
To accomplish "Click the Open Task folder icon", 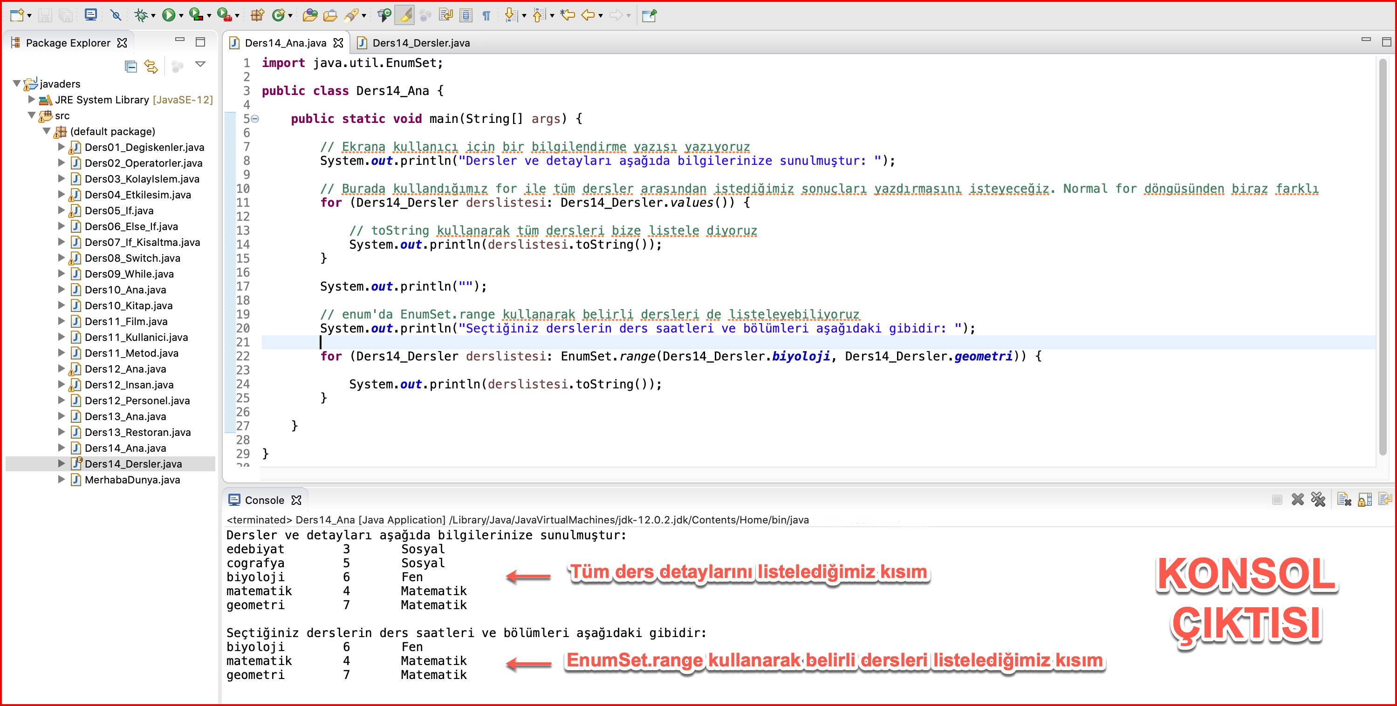I will 330,15.
